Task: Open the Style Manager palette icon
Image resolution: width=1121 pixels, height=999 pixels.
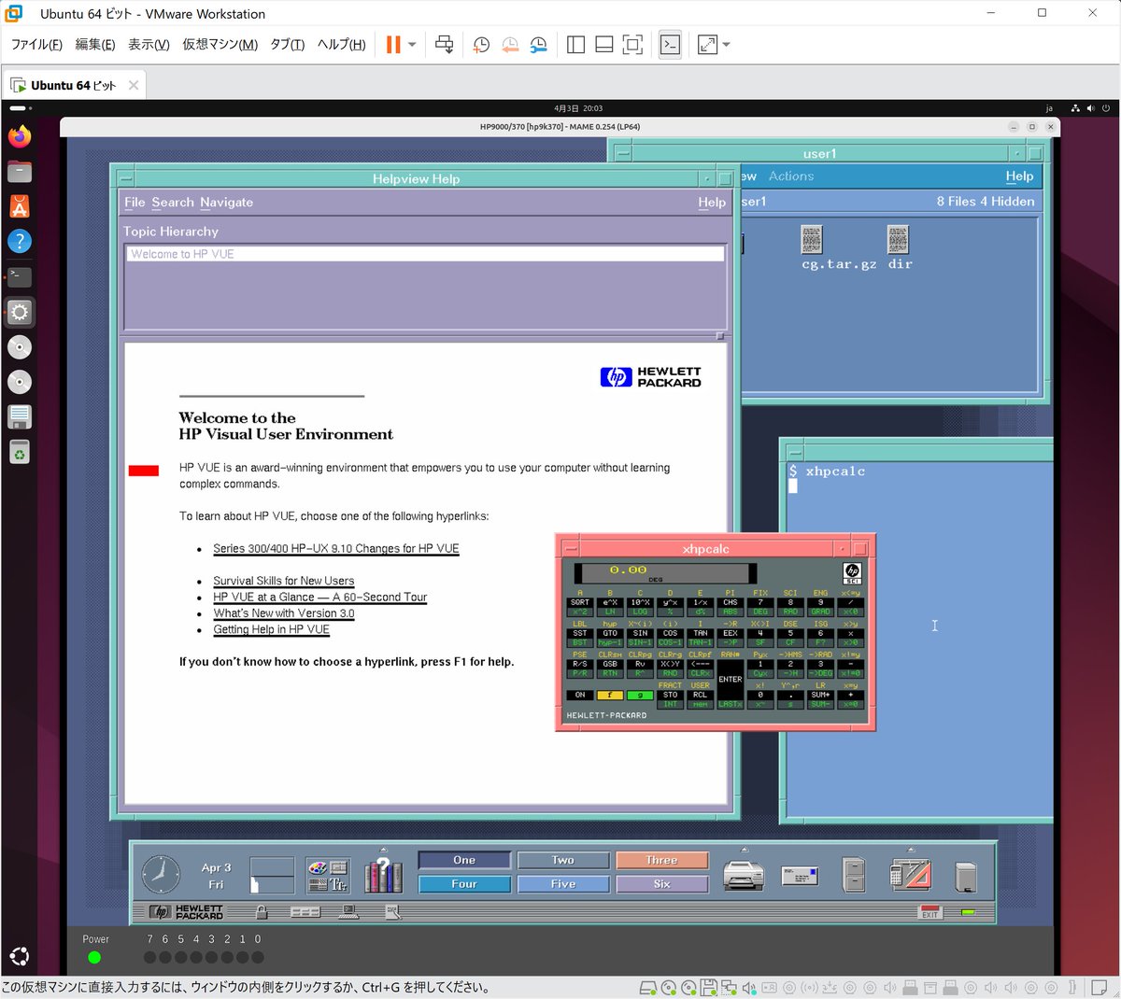Action: point(328,875)
